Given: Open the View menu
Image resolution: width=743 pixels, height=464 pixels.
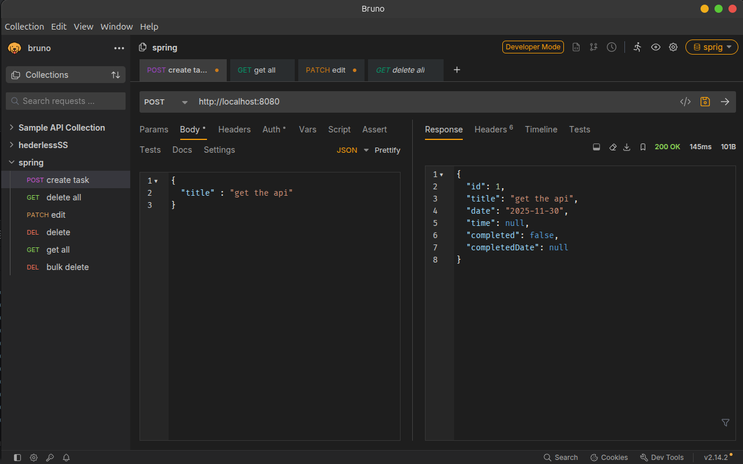Looking at the screenshot, I should pyautogui.click(x=84, y=27).
